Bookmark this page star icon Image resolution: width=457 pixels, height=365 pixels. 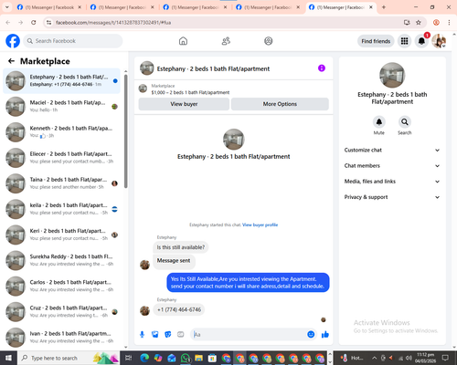419,22
